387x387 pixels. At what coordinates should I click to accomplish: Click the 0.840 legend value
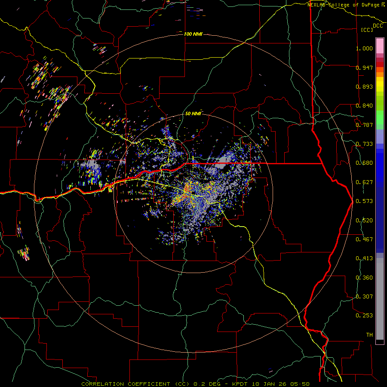(364, 106)
